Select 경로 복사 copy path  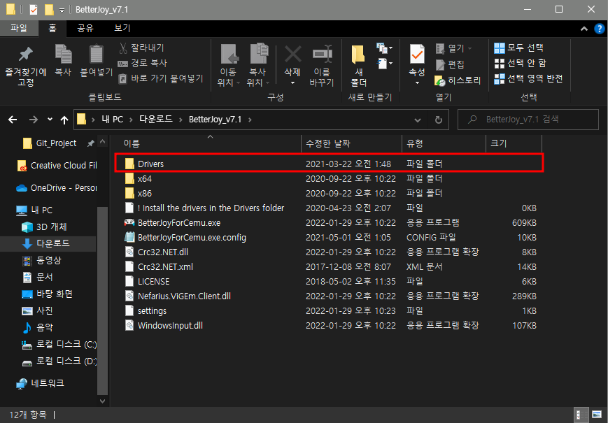[x=143, y=63]
